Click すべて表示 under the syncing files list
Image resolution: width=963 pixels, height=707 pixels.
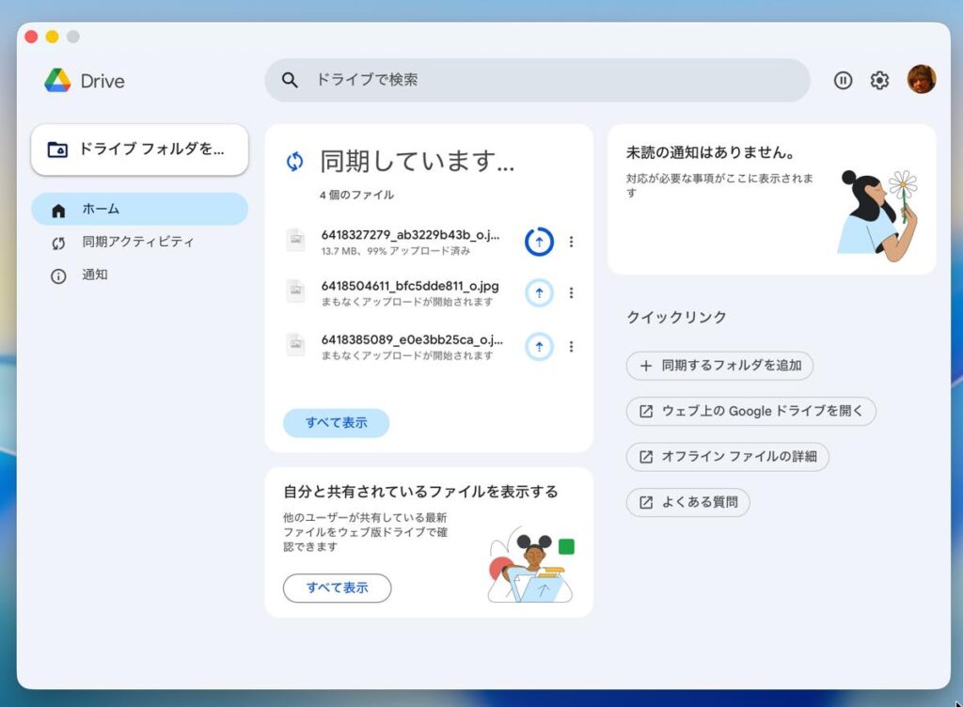coord(336,423)
